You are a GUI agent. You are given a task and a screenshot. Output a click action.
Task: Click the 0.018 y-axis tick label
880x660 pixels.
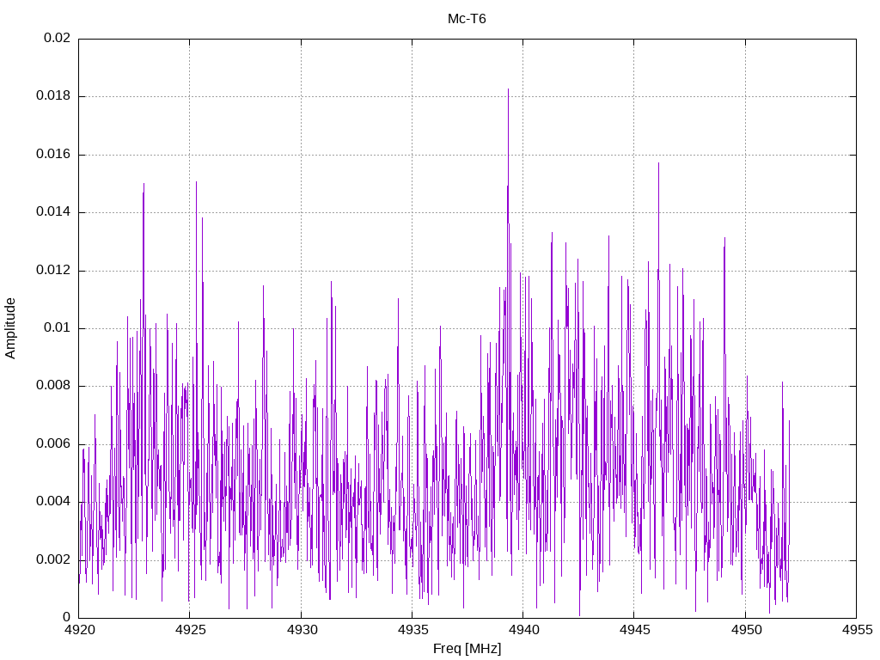pyautogui.click(x=53, y=95)
